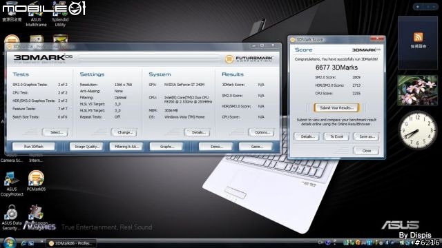Image resolution: width=442 pixels, height=248 pixels.
Task: Click the Run 3DMark button
Action: point(34,147)
